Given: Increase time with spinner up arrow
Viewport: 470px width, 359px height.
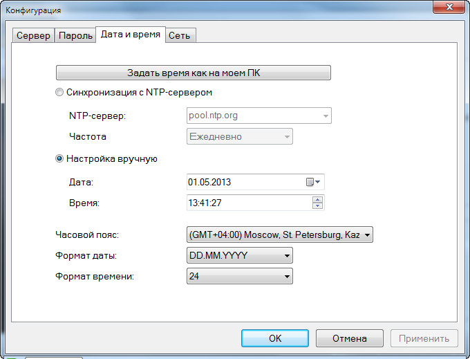Looking at the screenshot, I should (x=317, y=200).
